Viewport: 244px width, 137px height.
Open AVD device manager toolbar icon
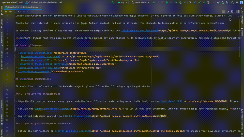pos(223,2)
